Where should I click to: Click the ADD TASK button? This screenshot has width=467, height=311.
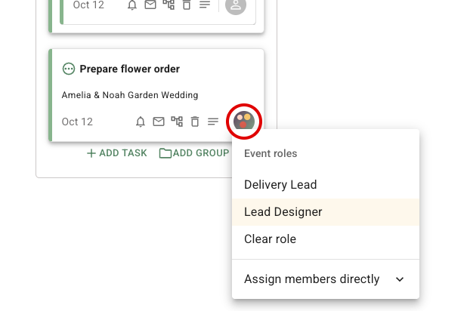116,153
